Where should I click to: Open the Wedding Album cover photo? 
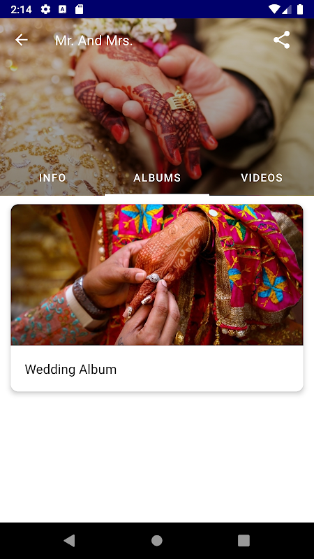pyautogui.click(x=157, y=275)
